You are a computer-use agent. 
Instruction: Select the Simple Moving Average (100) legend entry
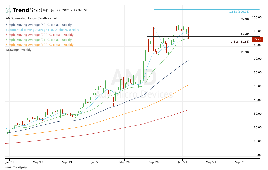(40, 45)
